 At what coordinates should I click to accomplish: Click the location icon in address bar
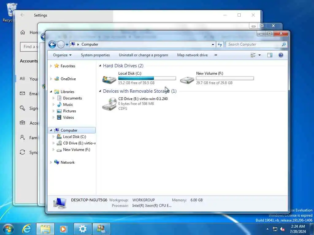click(x=73, y=44)
